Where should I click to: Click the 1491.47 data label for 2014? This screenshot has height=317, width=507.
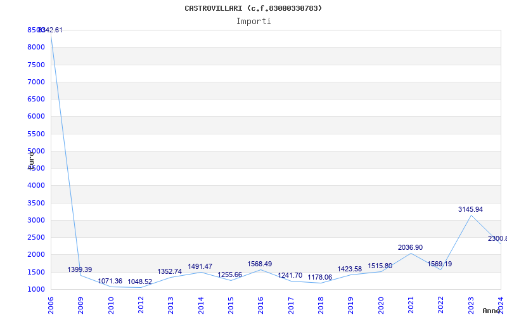(200, 266)
